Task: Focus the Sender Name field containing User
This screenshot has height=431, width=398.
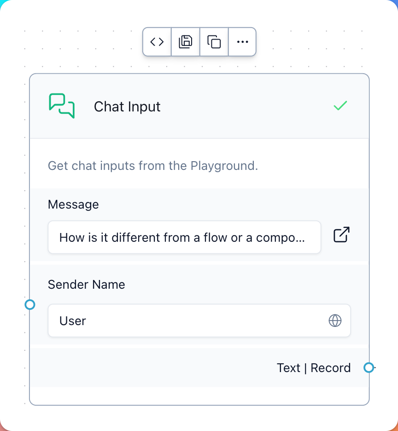Action: click(199, 320)
